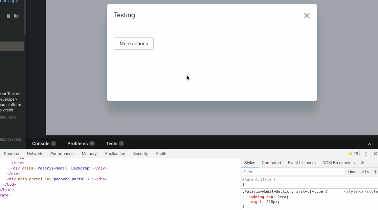
Task: Close the Testing modal
Action: point(307,15)
